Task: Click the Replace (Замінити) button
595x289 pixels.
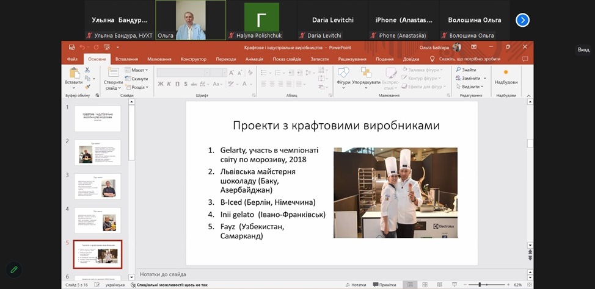Action: [x=469, y=78]
